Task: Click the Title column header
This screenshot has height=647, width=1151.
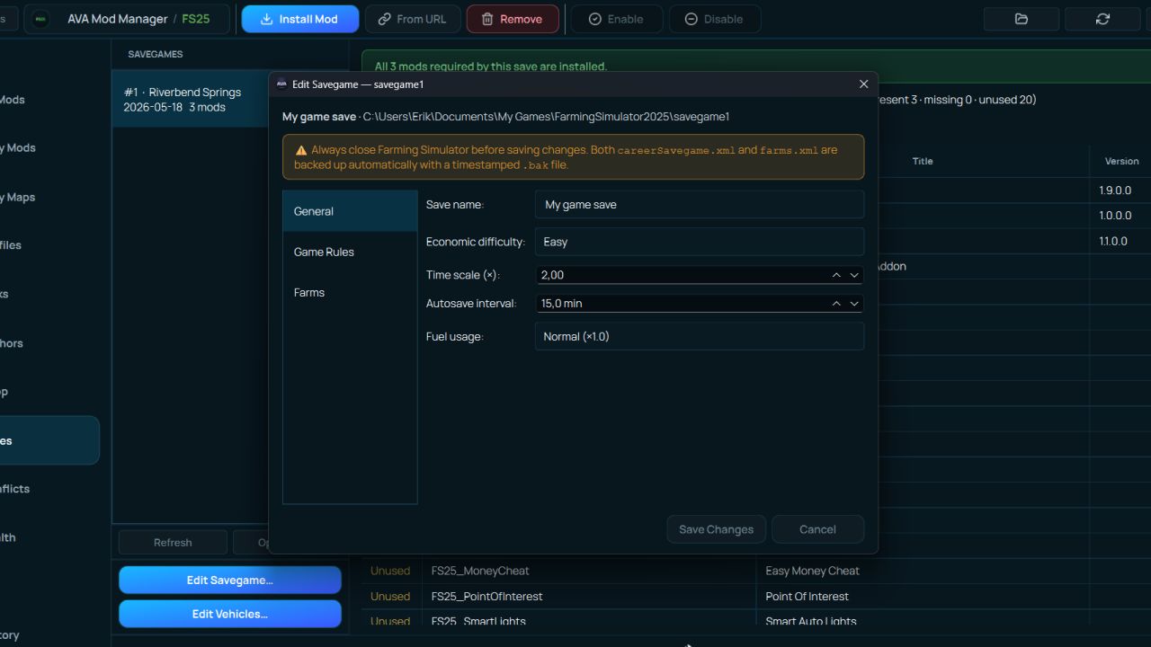Action: (923, 161)
